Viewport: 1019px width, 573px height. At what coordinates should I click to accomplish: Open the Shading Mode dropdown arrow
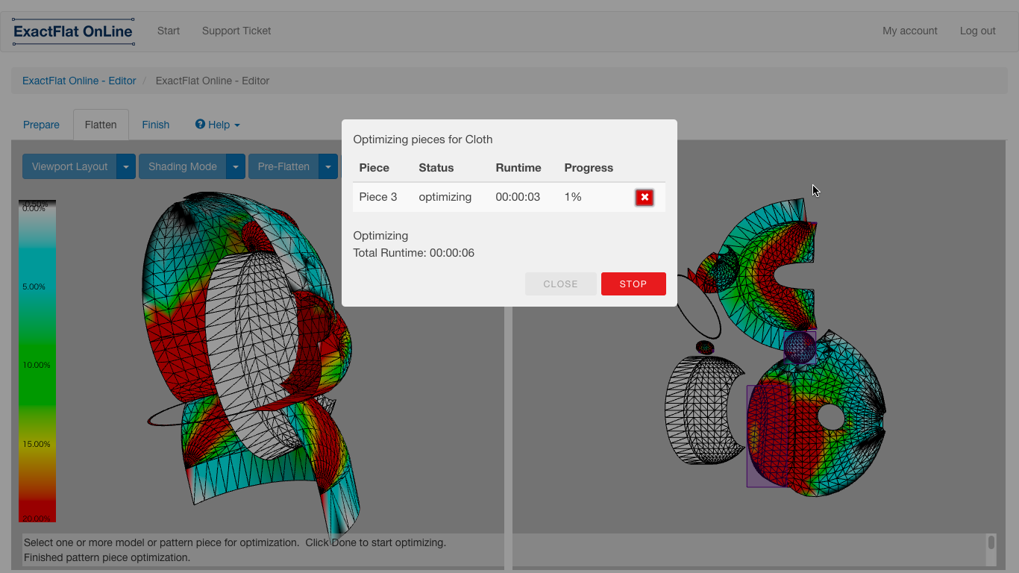click(235, 166)
